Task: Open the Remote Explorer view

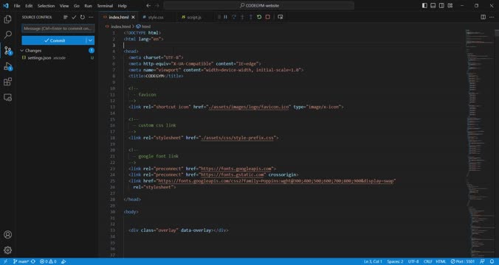Action: click(7, 97)
